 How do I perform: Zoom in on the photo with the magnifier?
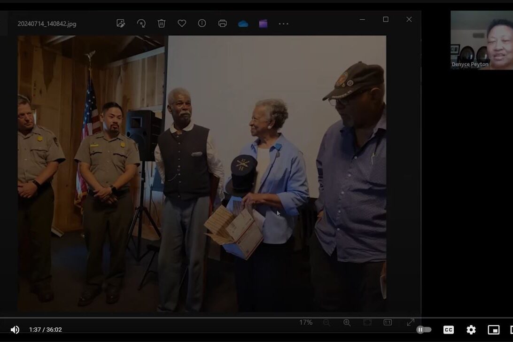pyautogui.click(x=347, y=322)
